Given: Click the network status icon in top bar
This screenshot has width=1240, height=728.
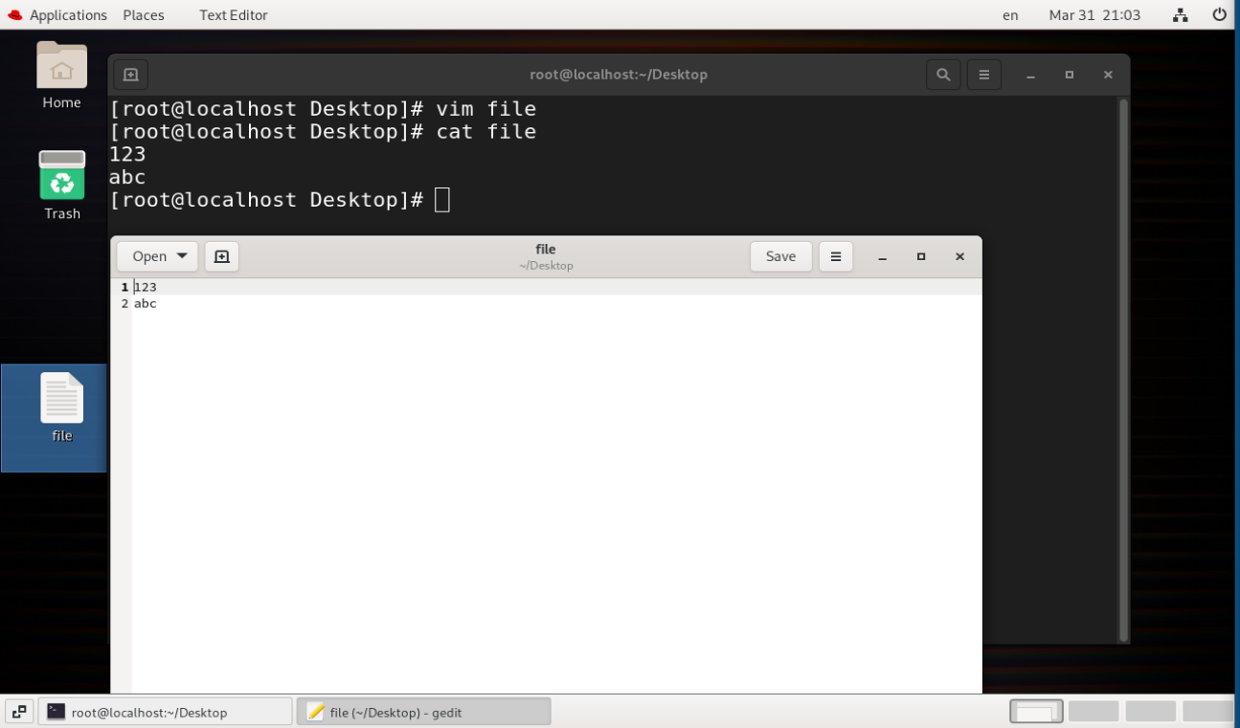Looking at the screenshot, I should point(1180,15).
